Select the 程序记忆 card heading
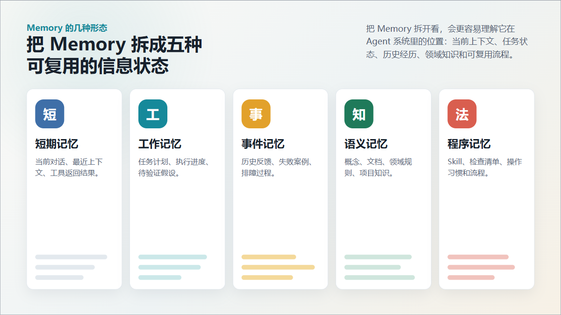561x315 pixels. [469, 144]
